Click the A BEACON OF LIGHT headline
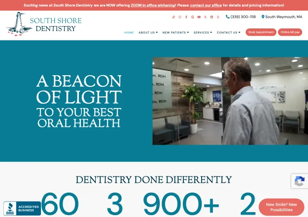This screenshot has width=308, height=217. click(79, 89)
